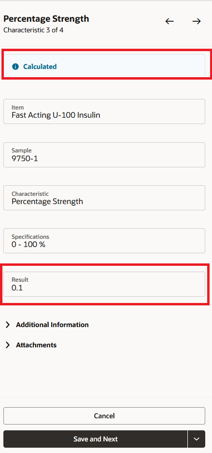Click the Calculated banner text
Image resolution: width=212 pixels, height=453 pixels.
[x=40, y=67]
